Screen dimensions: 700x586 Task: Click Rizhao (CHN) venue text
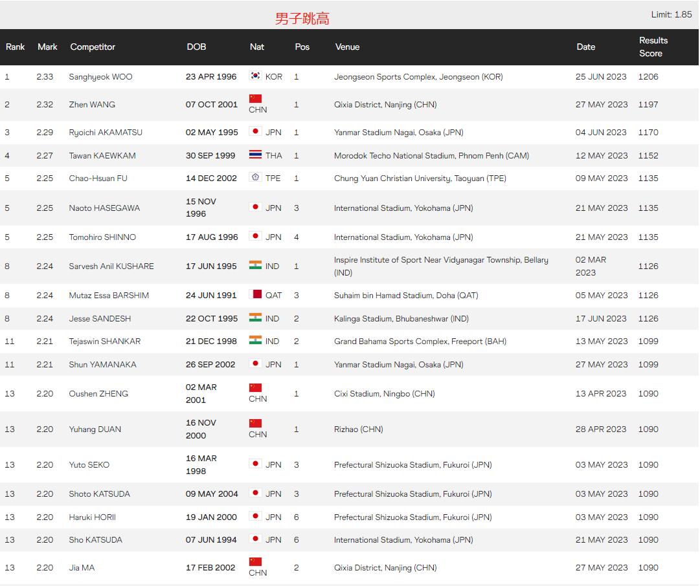[359, 429]
